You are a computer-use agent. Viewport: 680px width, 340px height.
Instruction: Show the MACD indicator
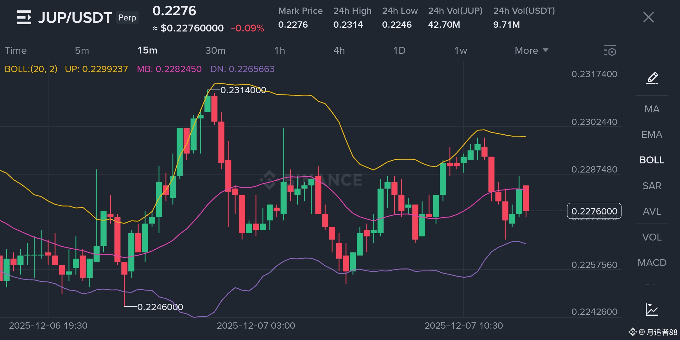[x=652, y=263]
